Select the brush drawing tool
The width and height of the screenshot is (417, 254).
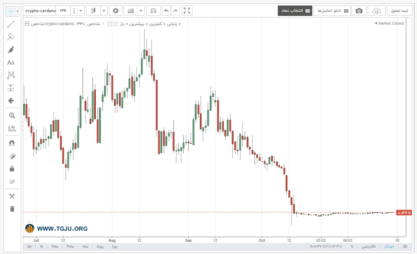tap(11, 50)
